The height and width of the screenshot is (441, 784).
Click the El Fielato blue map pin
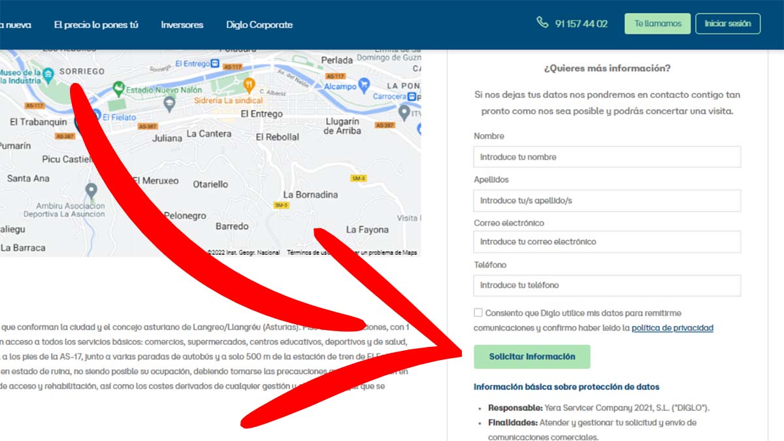pos(97,116)
